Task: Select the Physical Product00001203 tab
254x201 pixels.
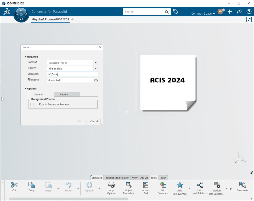Action: [50, 19]
